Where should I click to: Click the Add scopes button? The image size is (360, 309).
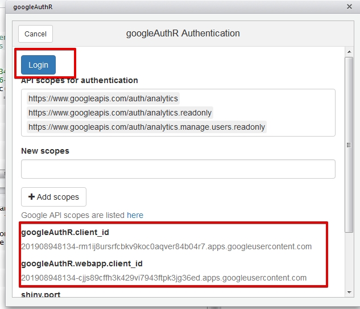click(x=53, y=197)
